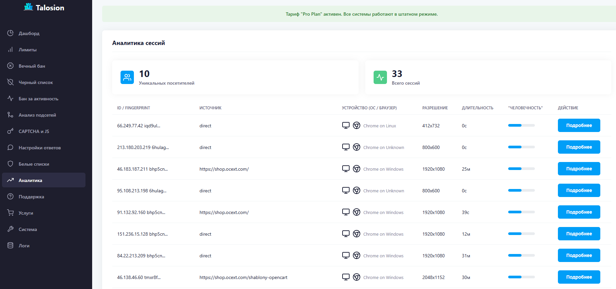Open Бан за активность menu item
616x289 pixels.
coord(38,99)
